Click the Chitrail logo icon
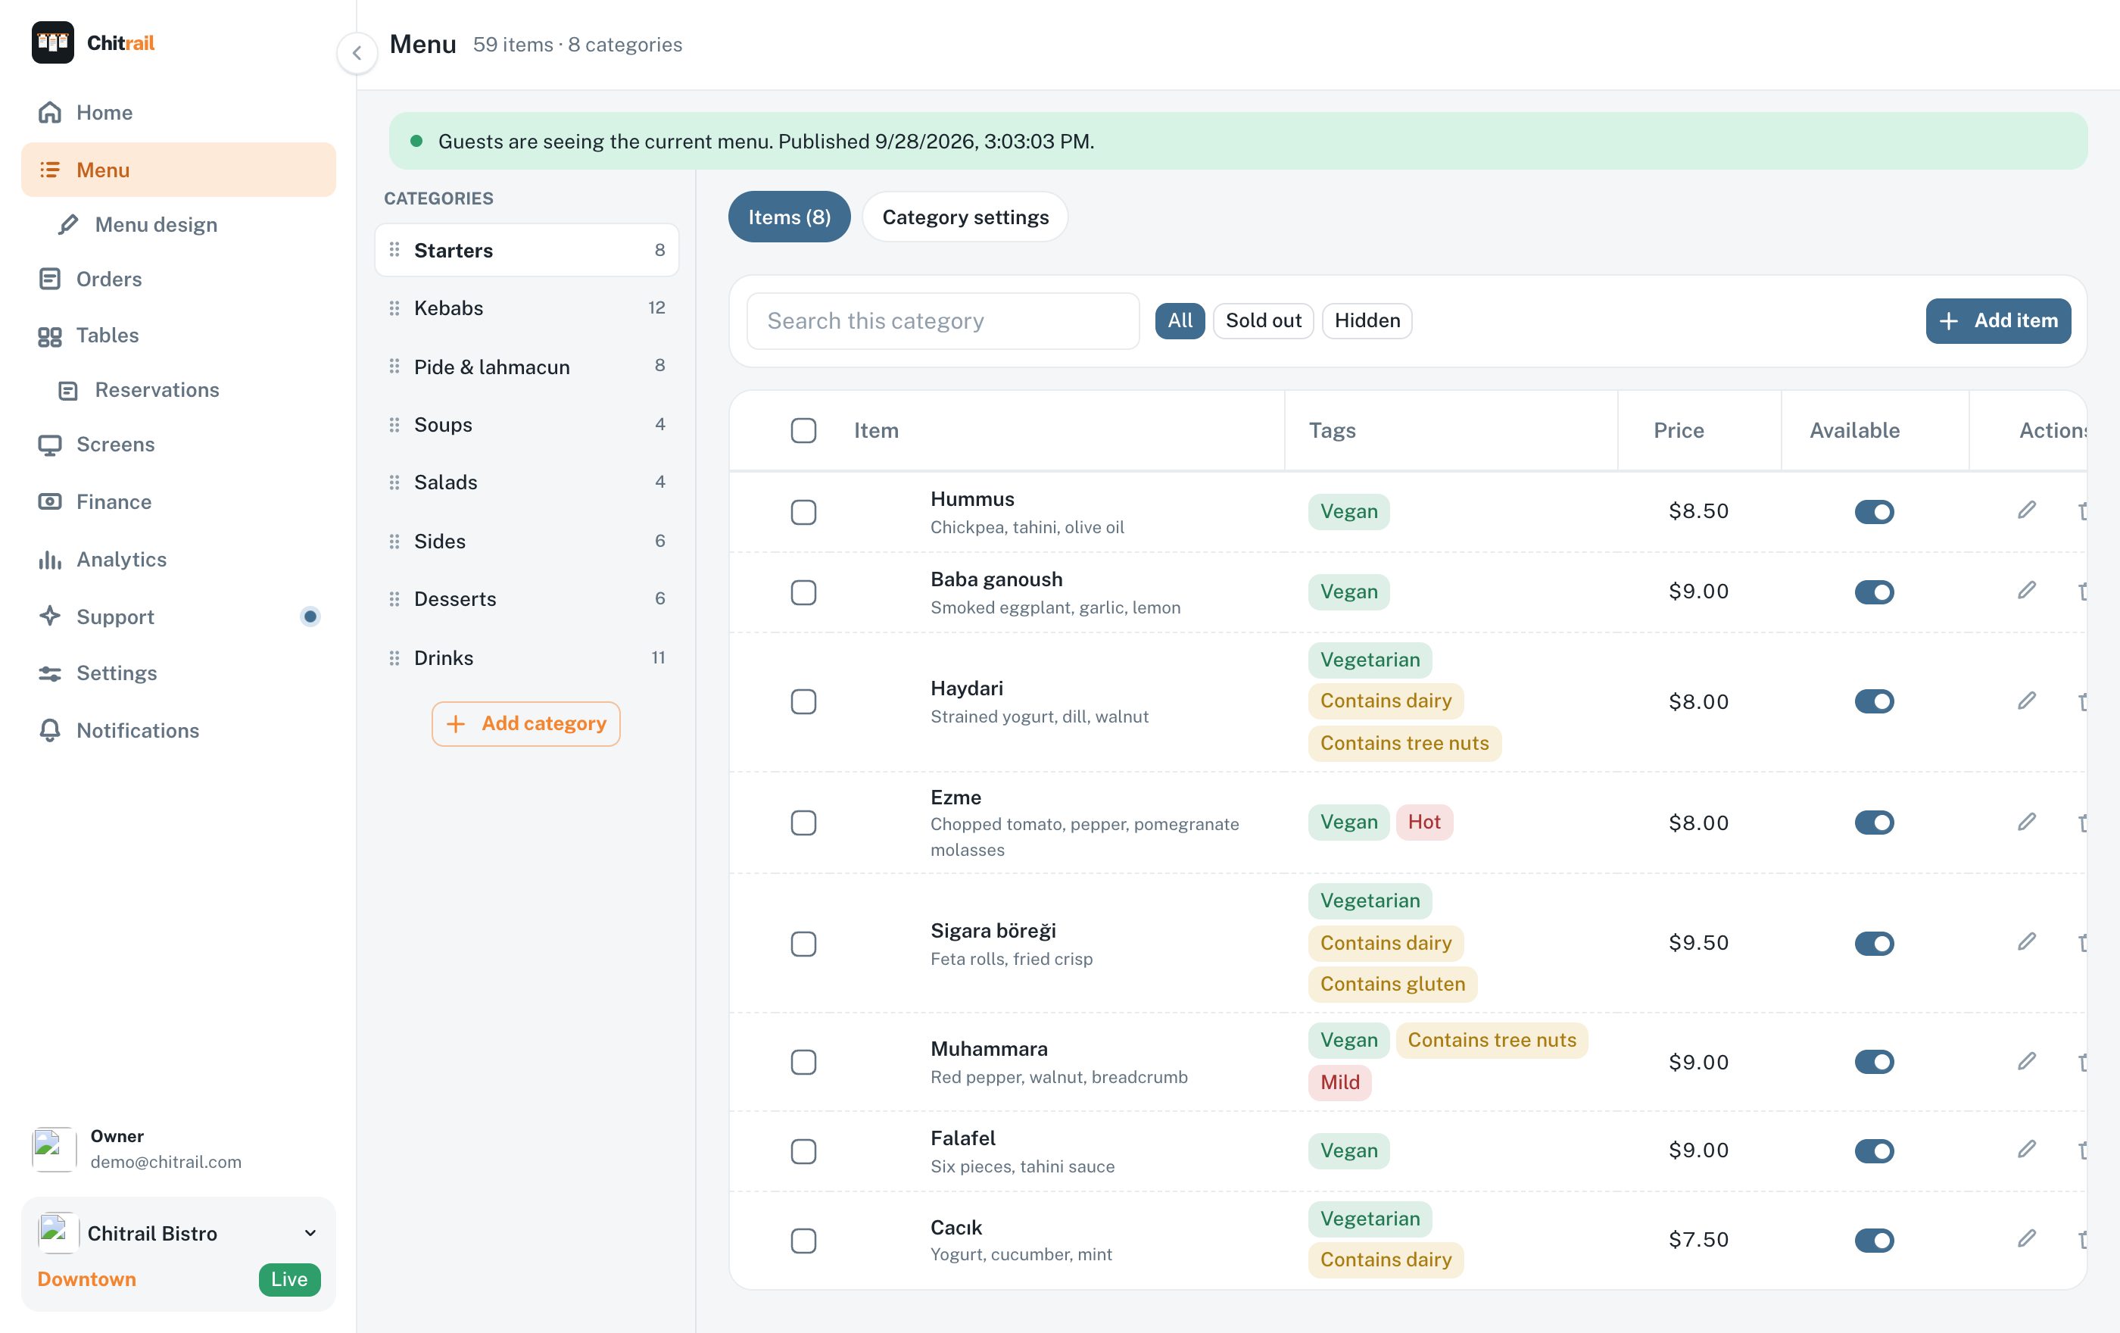The height and width of the screenshot is (1333, 2120). tap(53, 42)
